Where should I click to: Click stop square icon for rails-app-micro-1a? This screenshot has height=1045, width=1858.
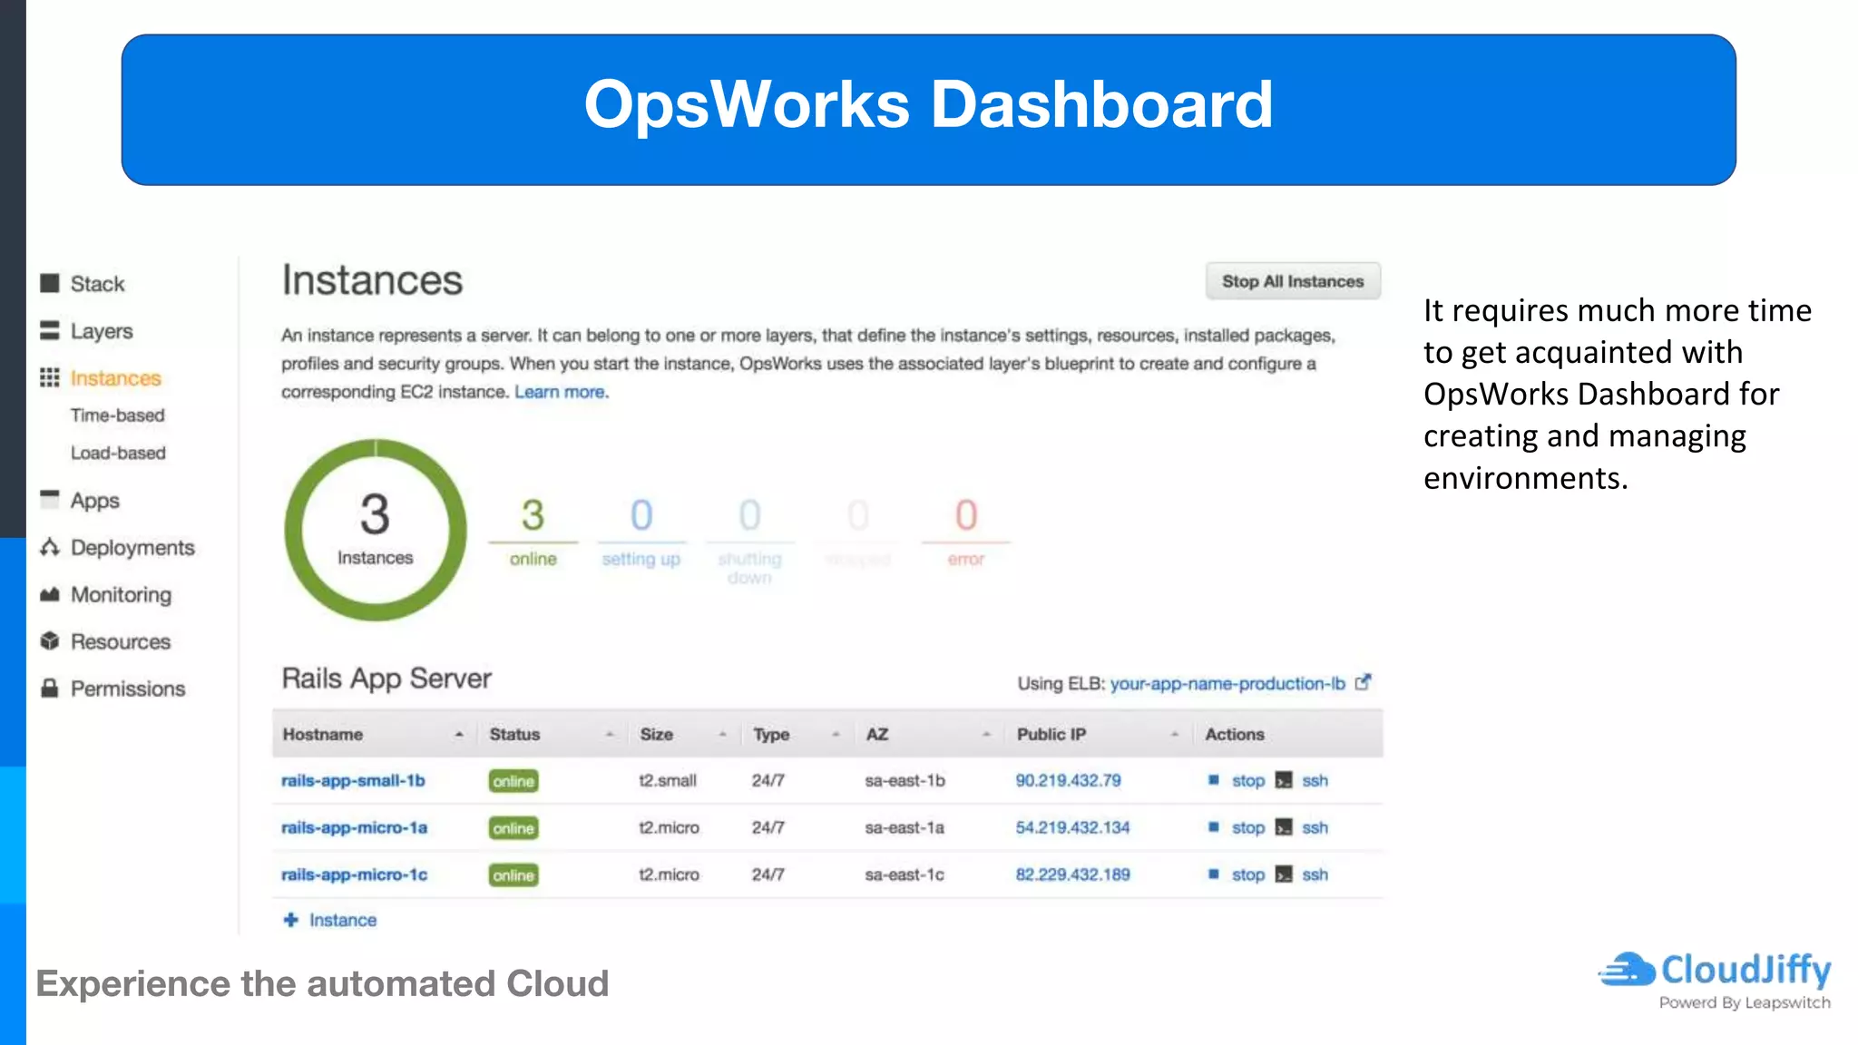coord(1214,827)
